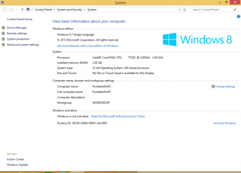This screenshot has width=241, height=173.
Task: Open Remote settings
Action: pyautogui.click(x=17, y=33)
